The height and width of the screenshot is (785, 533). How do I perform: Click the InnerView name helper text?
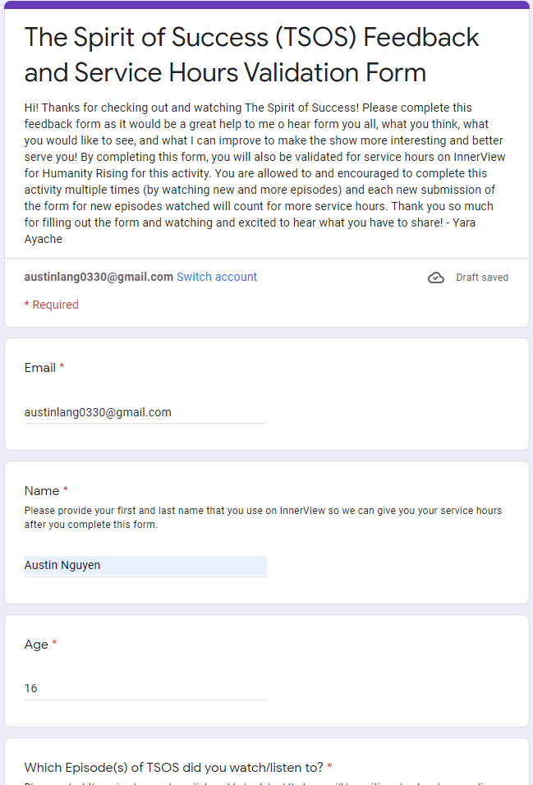[x=263, y=517]
